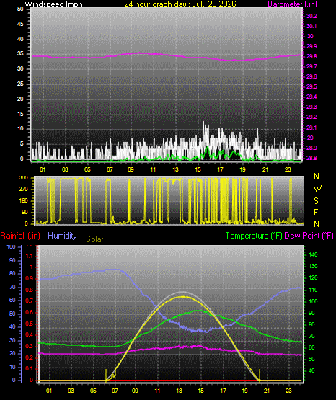Click the S compass direction label
The image size is (336, 400).
pos(316,201)
